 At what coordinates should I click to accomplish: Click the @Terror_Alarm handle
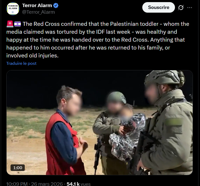(x=38, y=12)
